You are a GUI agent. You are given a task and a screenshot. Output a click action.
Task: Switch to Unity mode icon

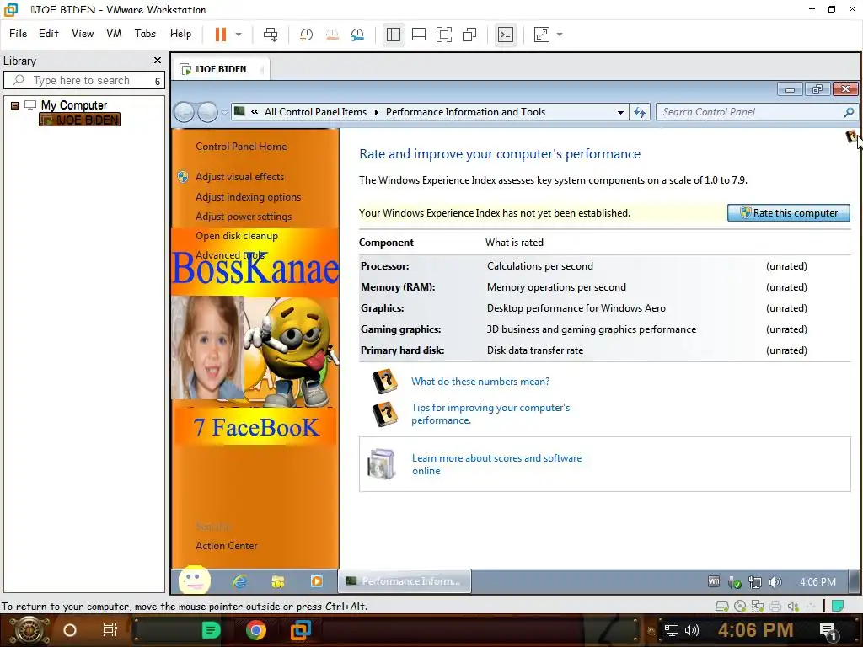(x=469, y=35)
